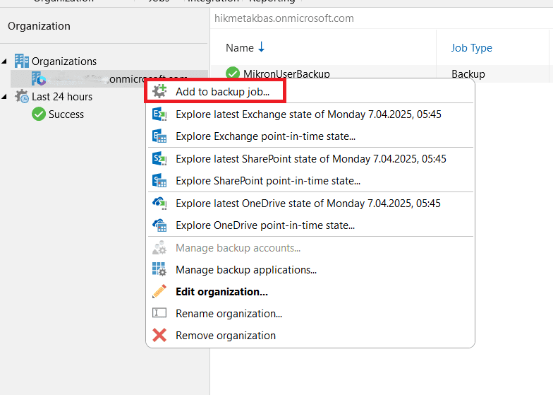Choose Edit organization from context menu

(221, 292)
